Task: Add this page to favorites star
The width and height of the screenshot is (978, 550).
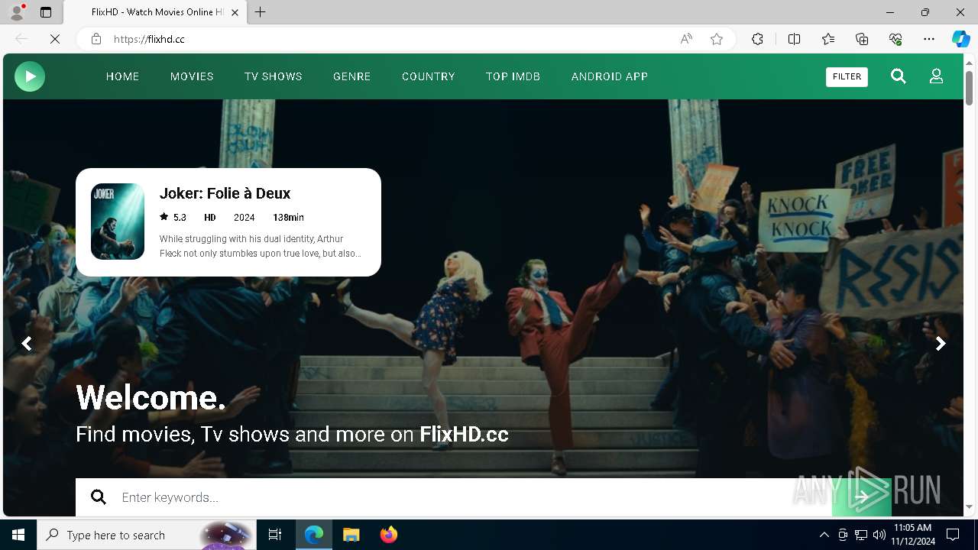Action: 717,39
